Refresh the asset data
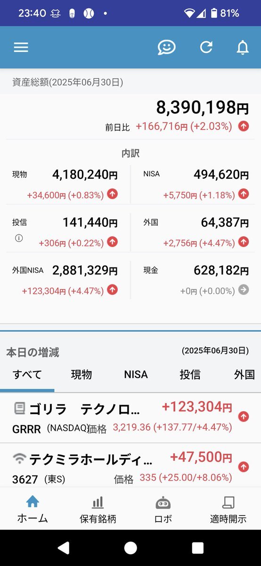The height and width of the screenshot is (566, 261). (x=206, y=47)
